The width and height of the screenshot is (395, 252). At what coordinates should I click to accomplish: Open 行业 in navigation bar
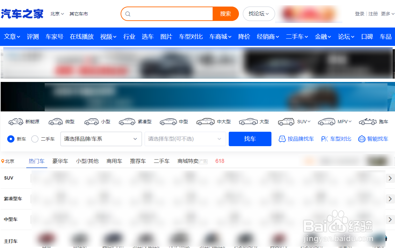click(x=129, y=37)
